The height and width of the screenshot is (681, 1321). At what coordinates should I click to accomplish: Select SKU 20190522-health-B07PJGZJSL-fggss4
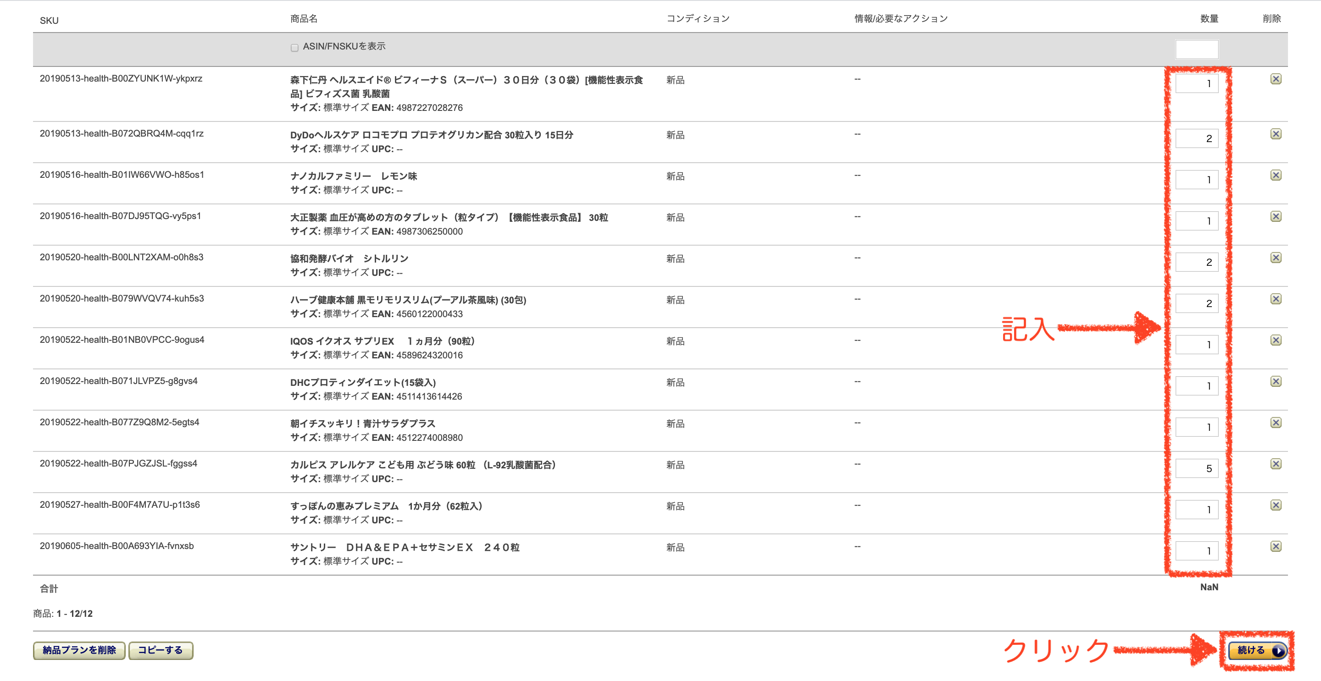tap(118, 463)
